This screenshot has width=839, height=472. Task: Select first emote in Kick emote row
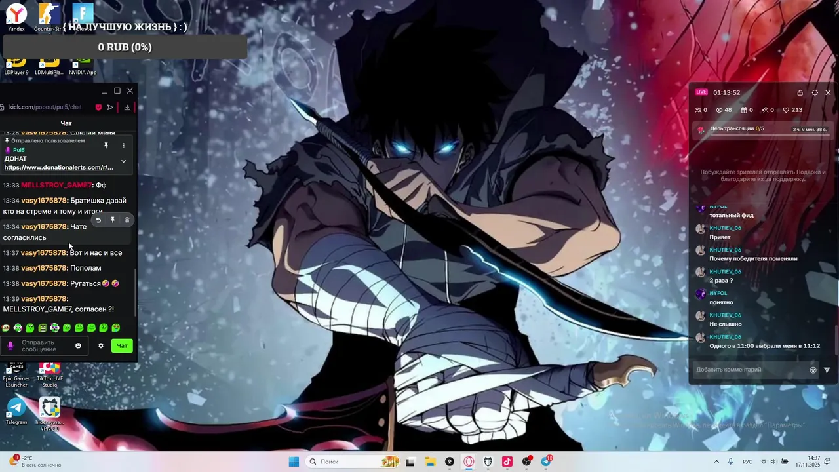[x=6, y=328]
